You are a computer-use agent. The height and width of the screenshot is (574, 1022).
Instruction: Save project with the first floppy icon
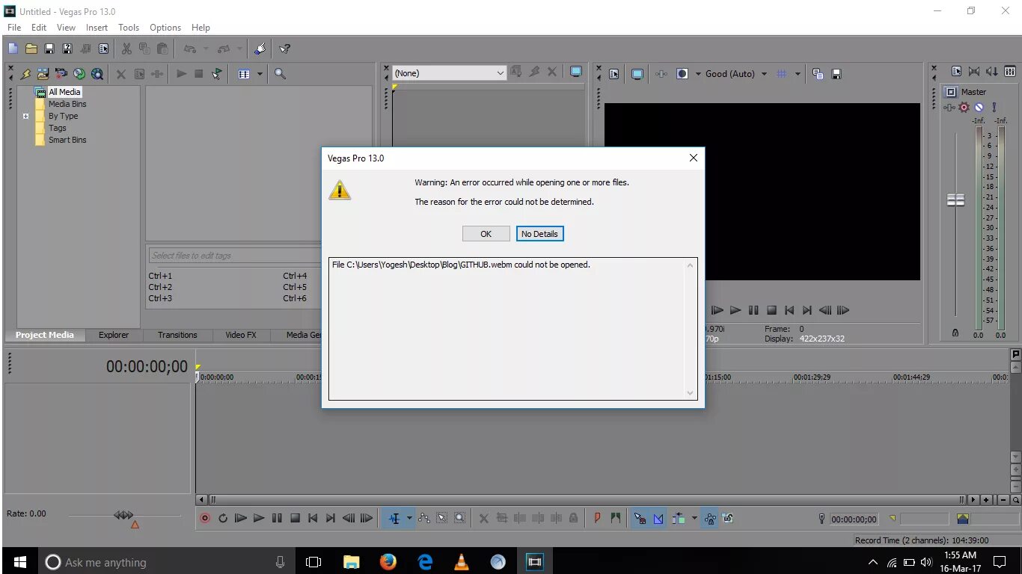49,49
